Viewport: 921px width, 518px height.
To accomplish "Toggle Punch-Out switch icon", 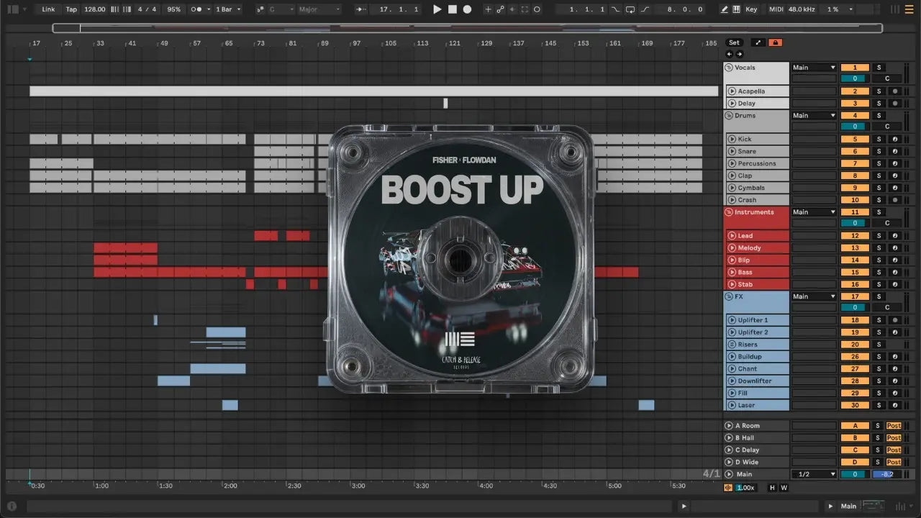I will pyautogui.click(x=645, y=9).
